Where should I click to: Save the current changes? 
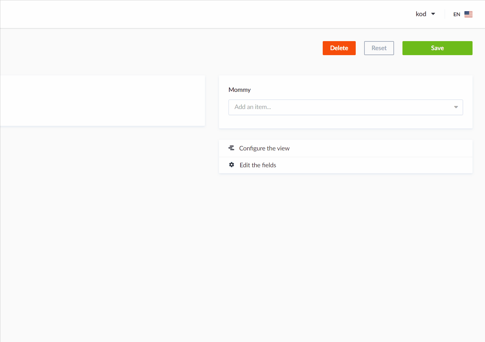pos(437,48)
